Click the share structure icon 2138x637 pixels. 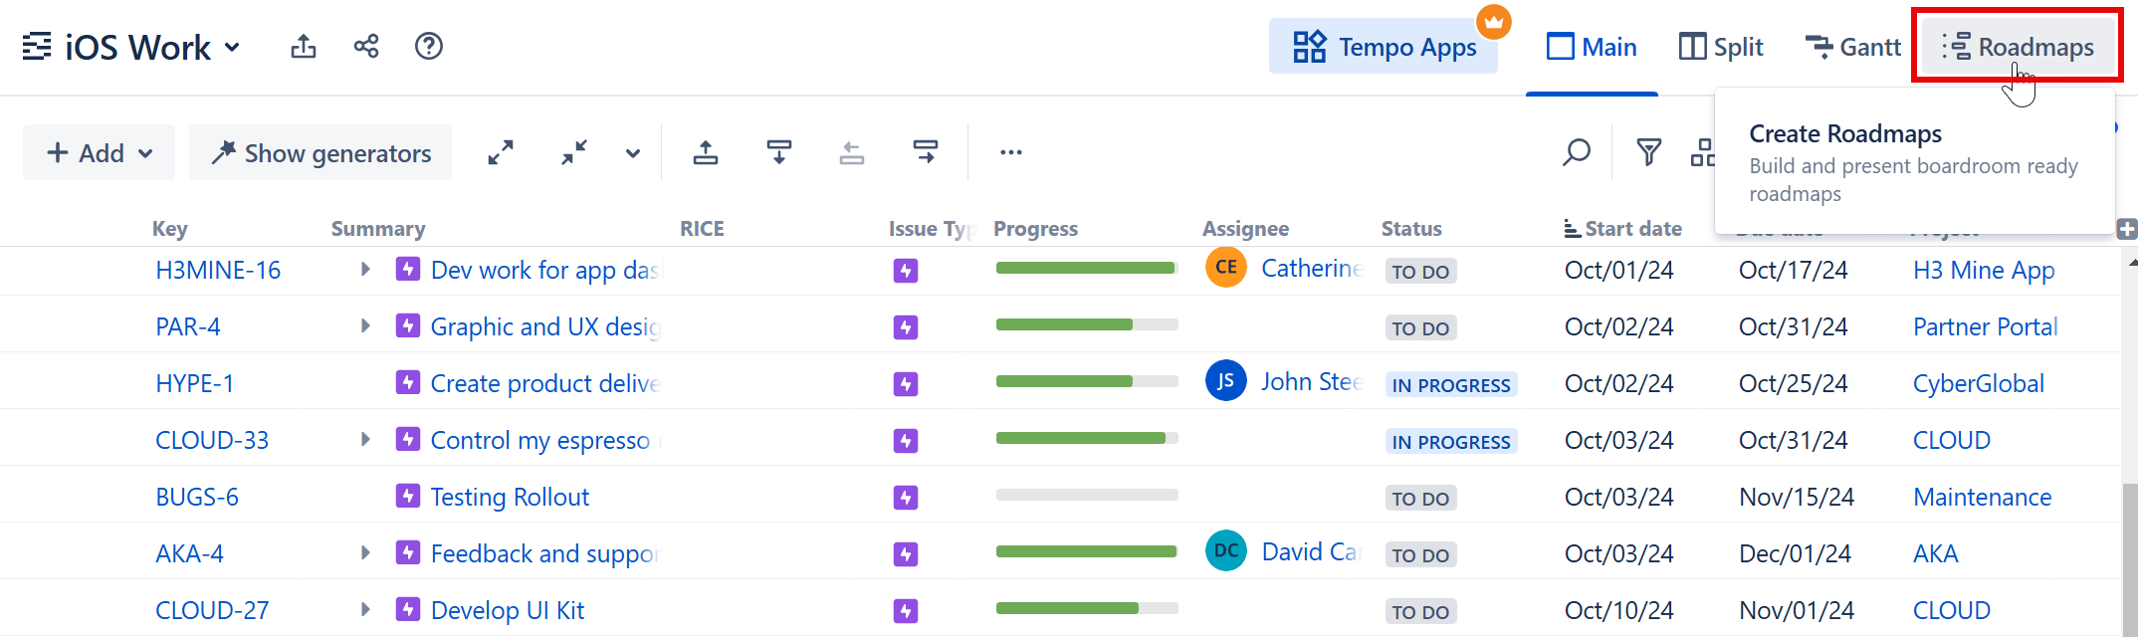pos(366,47)
